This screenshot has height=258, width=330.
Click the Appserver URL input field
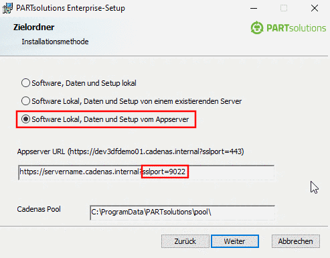pyautogui.click(x=147, y=172)
